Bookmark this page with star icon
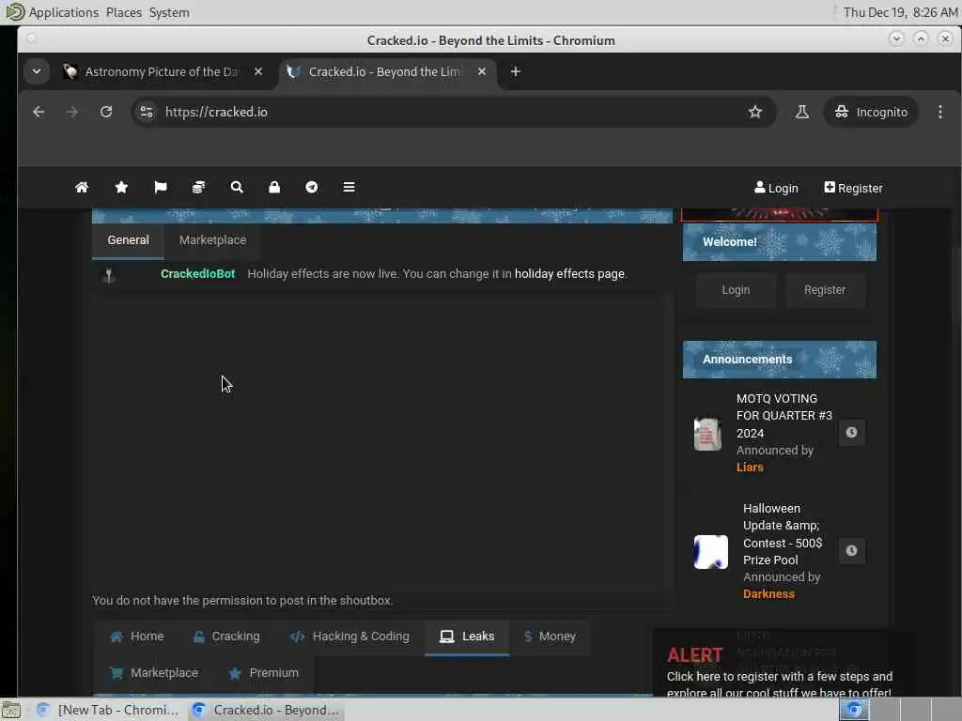This screenshot has height=721, width=962. click(x=755, y=112)
